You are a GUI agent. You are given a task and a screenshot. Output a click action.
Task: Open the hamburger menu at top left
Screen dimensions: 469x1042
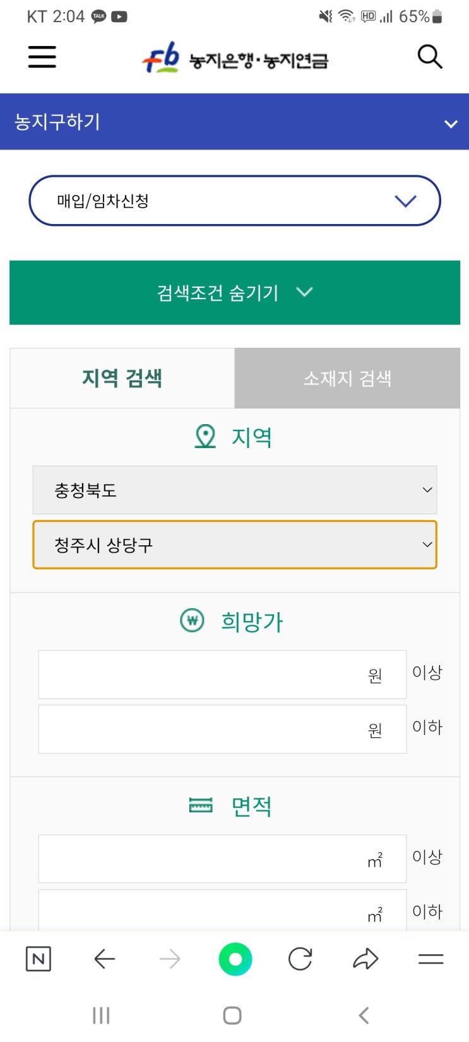pos(42,57)
